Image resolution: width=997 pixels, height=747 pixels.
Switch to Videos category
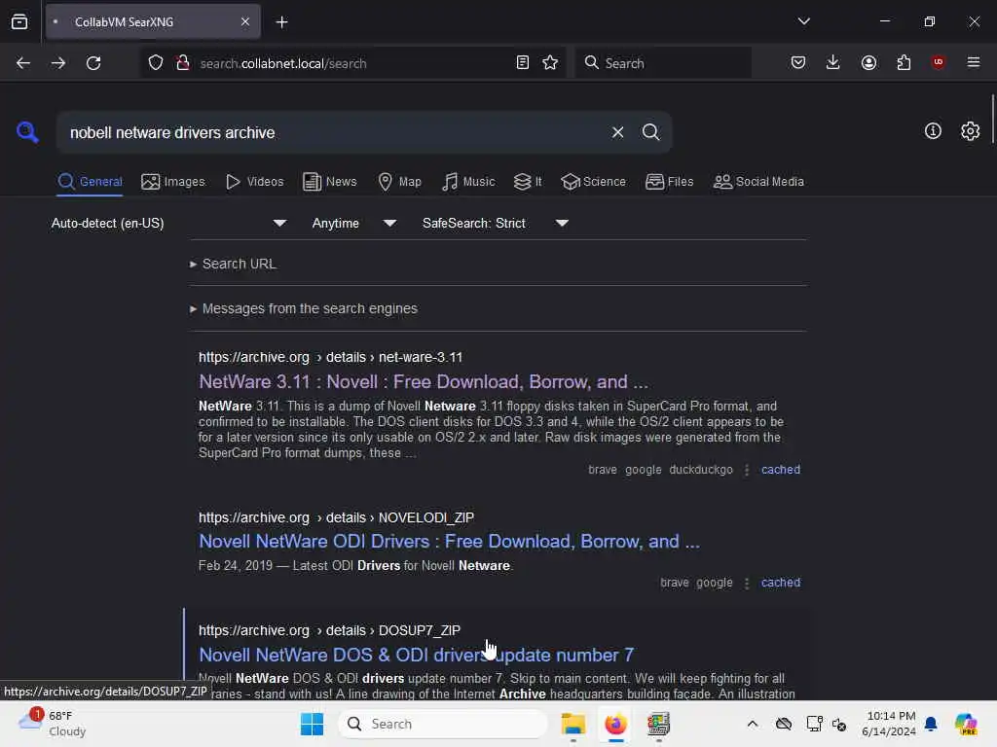pyautogui.click(x=254, y=182)
